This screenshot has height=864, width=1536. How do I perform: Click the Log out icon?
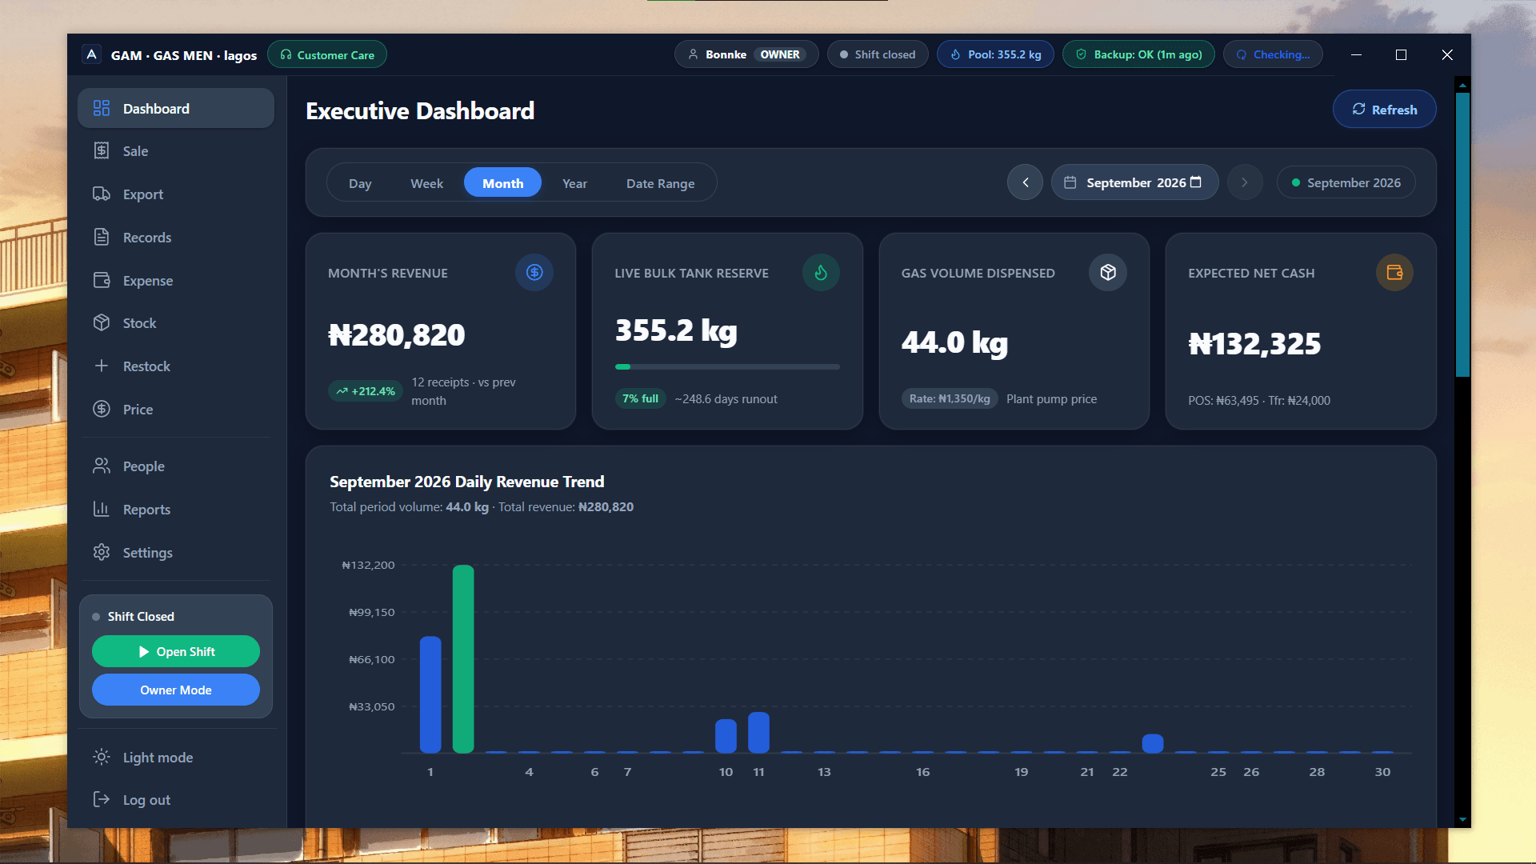coord(102,800)
